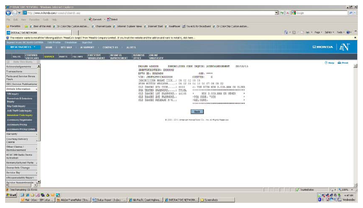Viewport: 363px width, 208px height.
Task: Open the MY iN FAVORITES dropdown
Action: [x=23, y=47]
